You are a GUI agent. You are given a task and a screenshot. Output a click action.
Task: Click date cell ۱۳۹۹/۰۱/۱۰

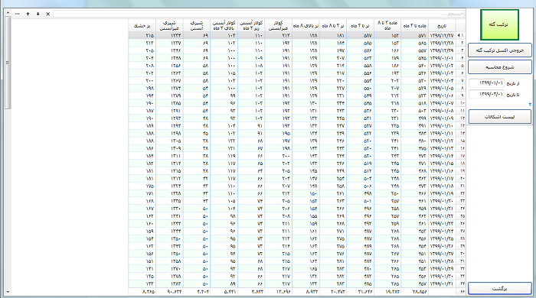(x=442, y=125)
